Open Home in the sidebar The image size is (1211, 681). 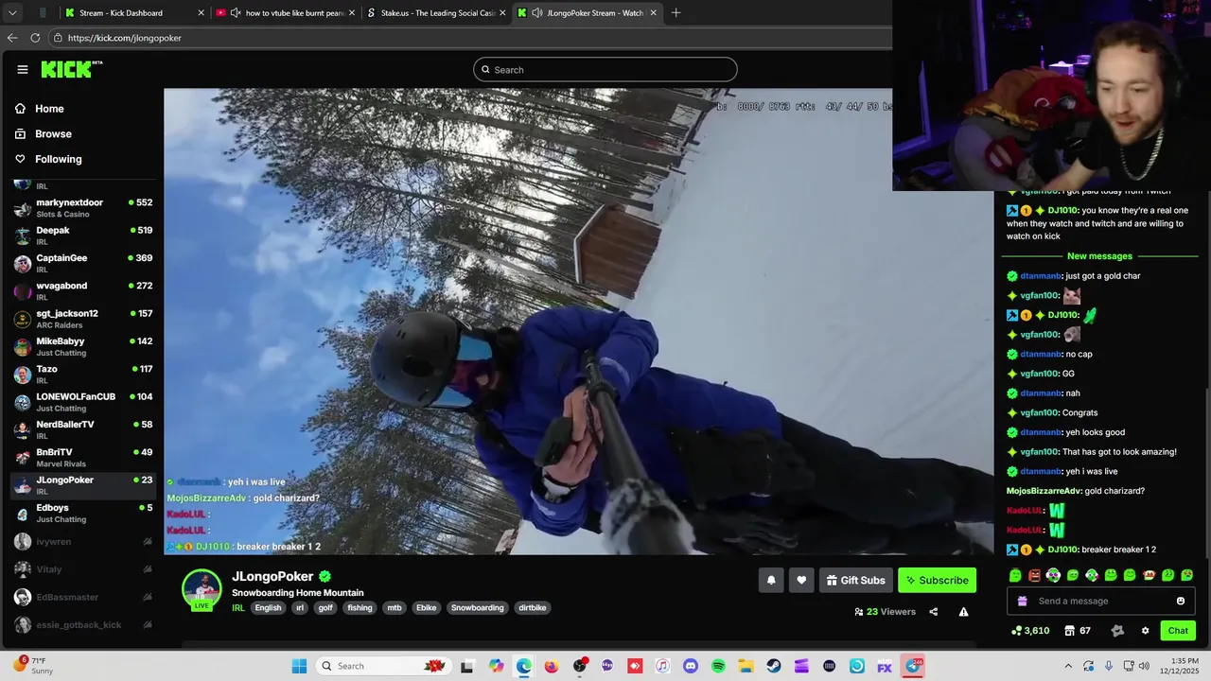click(x=49, y=109)
